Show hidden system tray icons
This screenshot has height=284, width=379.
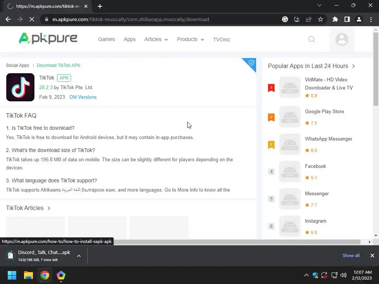[306, 275]
